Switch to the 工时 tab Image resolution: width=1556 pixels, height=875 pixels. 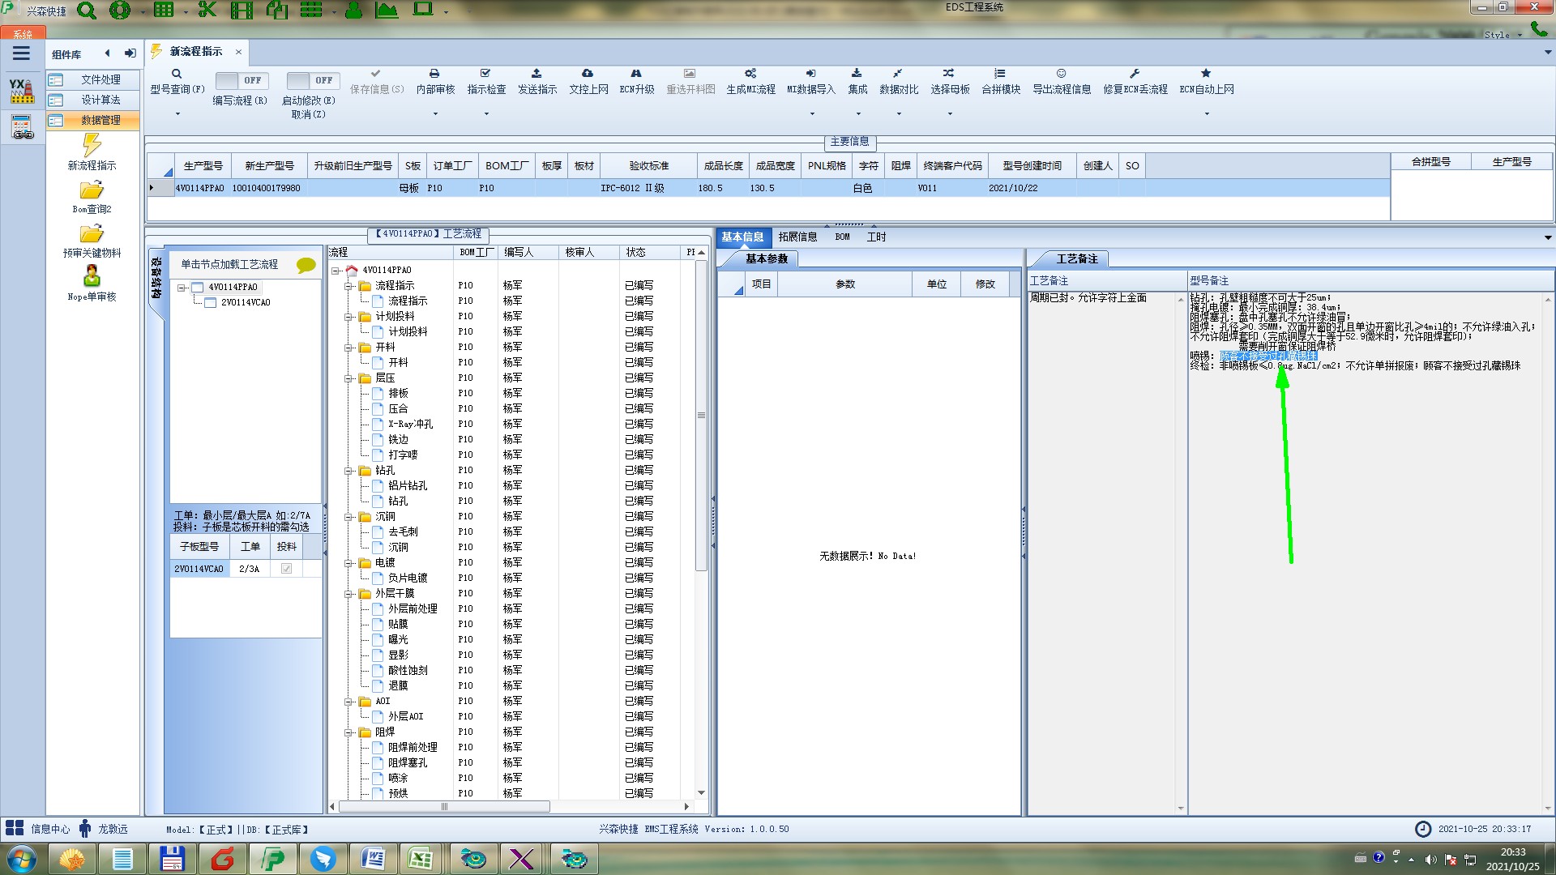coord(876,237)
